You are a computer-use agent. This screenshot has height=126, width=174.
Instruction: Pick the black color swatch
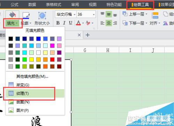11,39
